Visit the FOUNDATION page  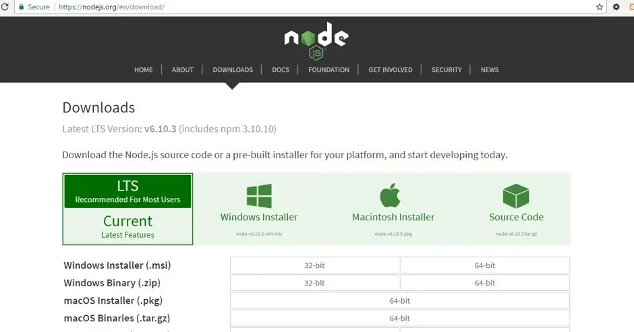click(328, 70)
